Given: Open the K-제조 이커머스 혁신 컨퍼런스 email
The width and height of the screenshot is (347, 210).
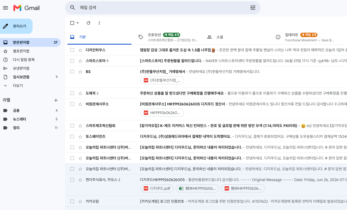Looking at the screenshot, I should pos(219,126).
